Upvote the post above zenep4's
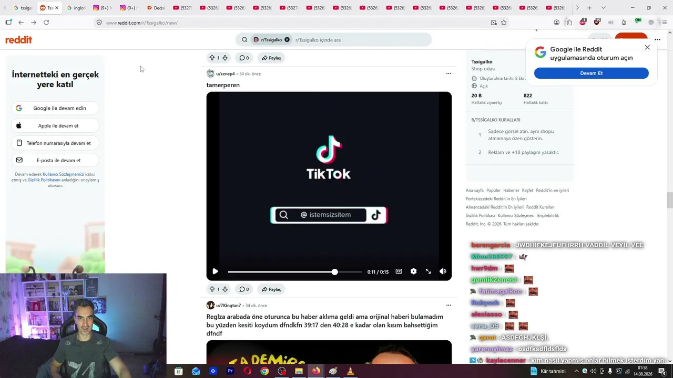The height and width of the screenshot is (378, 673). pos(212,58)
